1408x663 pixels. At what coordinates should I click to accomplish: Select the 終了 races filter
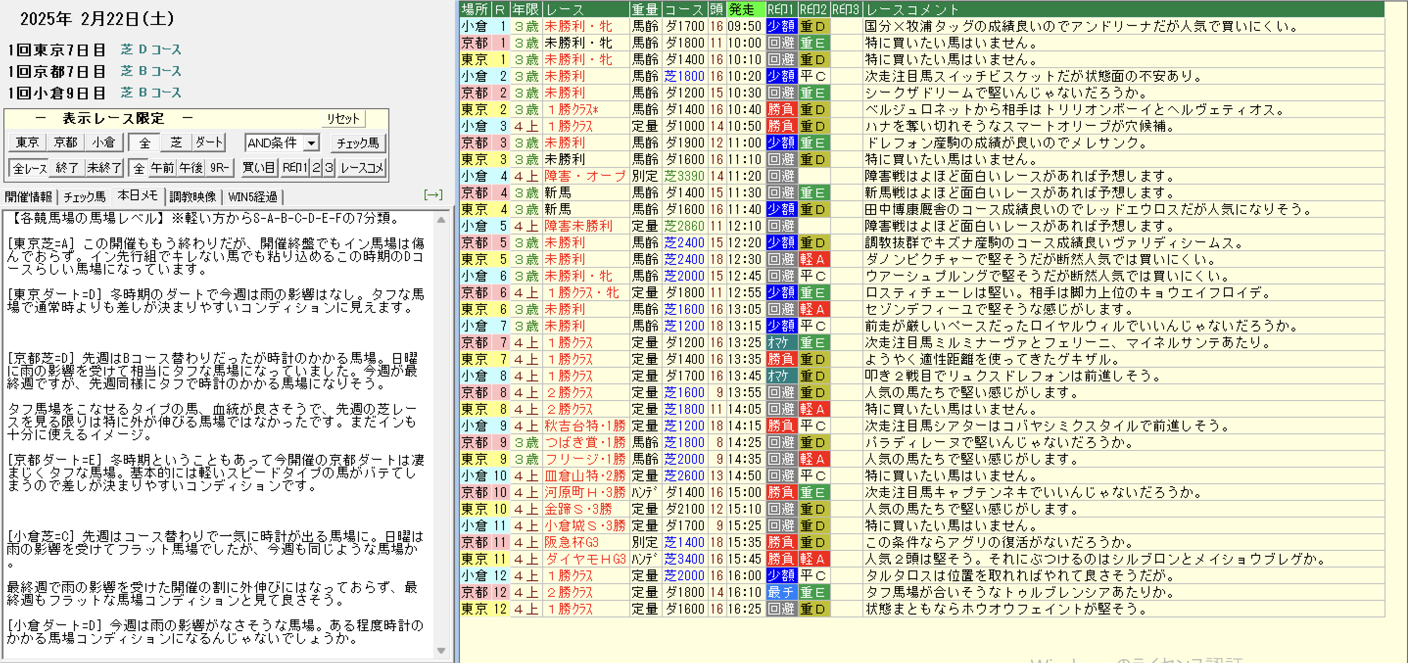pos(67,167)
